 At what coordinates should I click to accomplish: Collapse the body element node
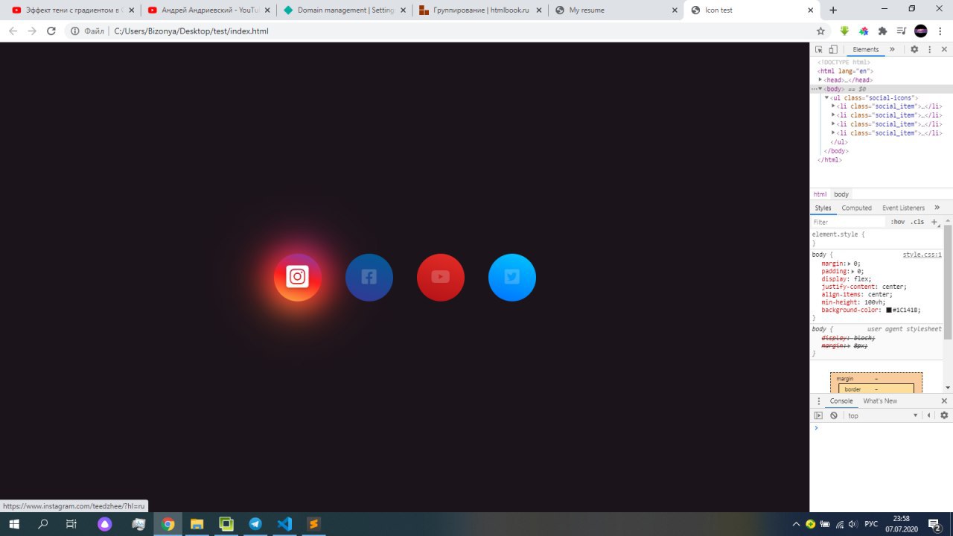(x=820, y=89)
